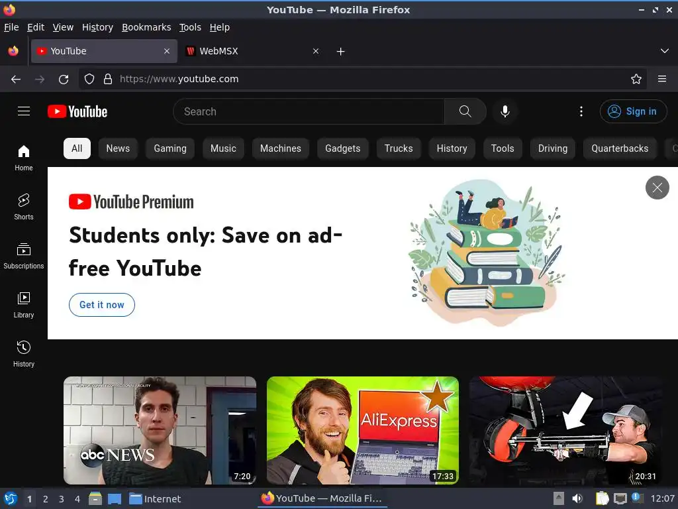Start voice search with microphone icon
This screenshot has height=509, width=678.
pos(505,111)
